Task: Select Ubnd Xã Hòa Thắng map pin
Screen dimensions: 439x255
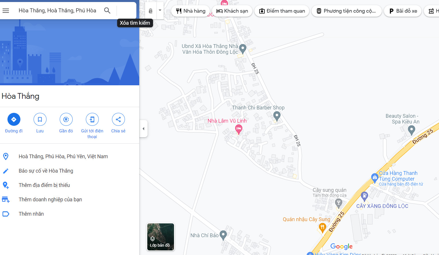Action: pyautogui.click(x=243, y=49)
